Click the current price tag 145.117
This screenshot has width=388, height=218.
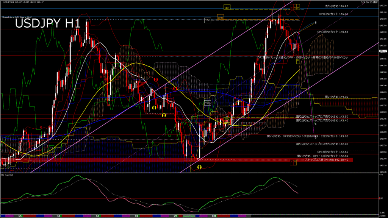[382, 51]
